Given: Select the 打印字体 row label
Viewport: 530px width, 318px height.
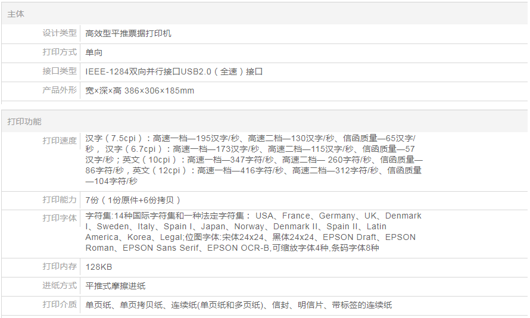Looking at the screenshot, I should point(60,219).
